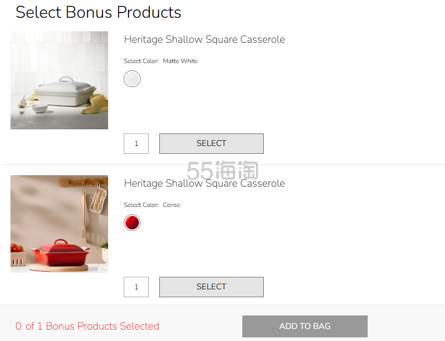Image resolution: width=445 pixels, height=341 pixels.
Task: Click the Select Bonus Products heading
Action: click(x=98, y=13)
